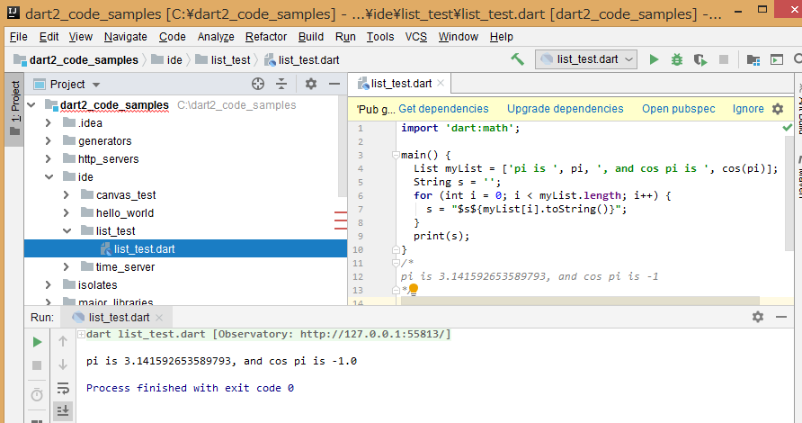Click down arrow in Run console gutter
Viewport: 802px width, 423px height.
coord(63,364)
